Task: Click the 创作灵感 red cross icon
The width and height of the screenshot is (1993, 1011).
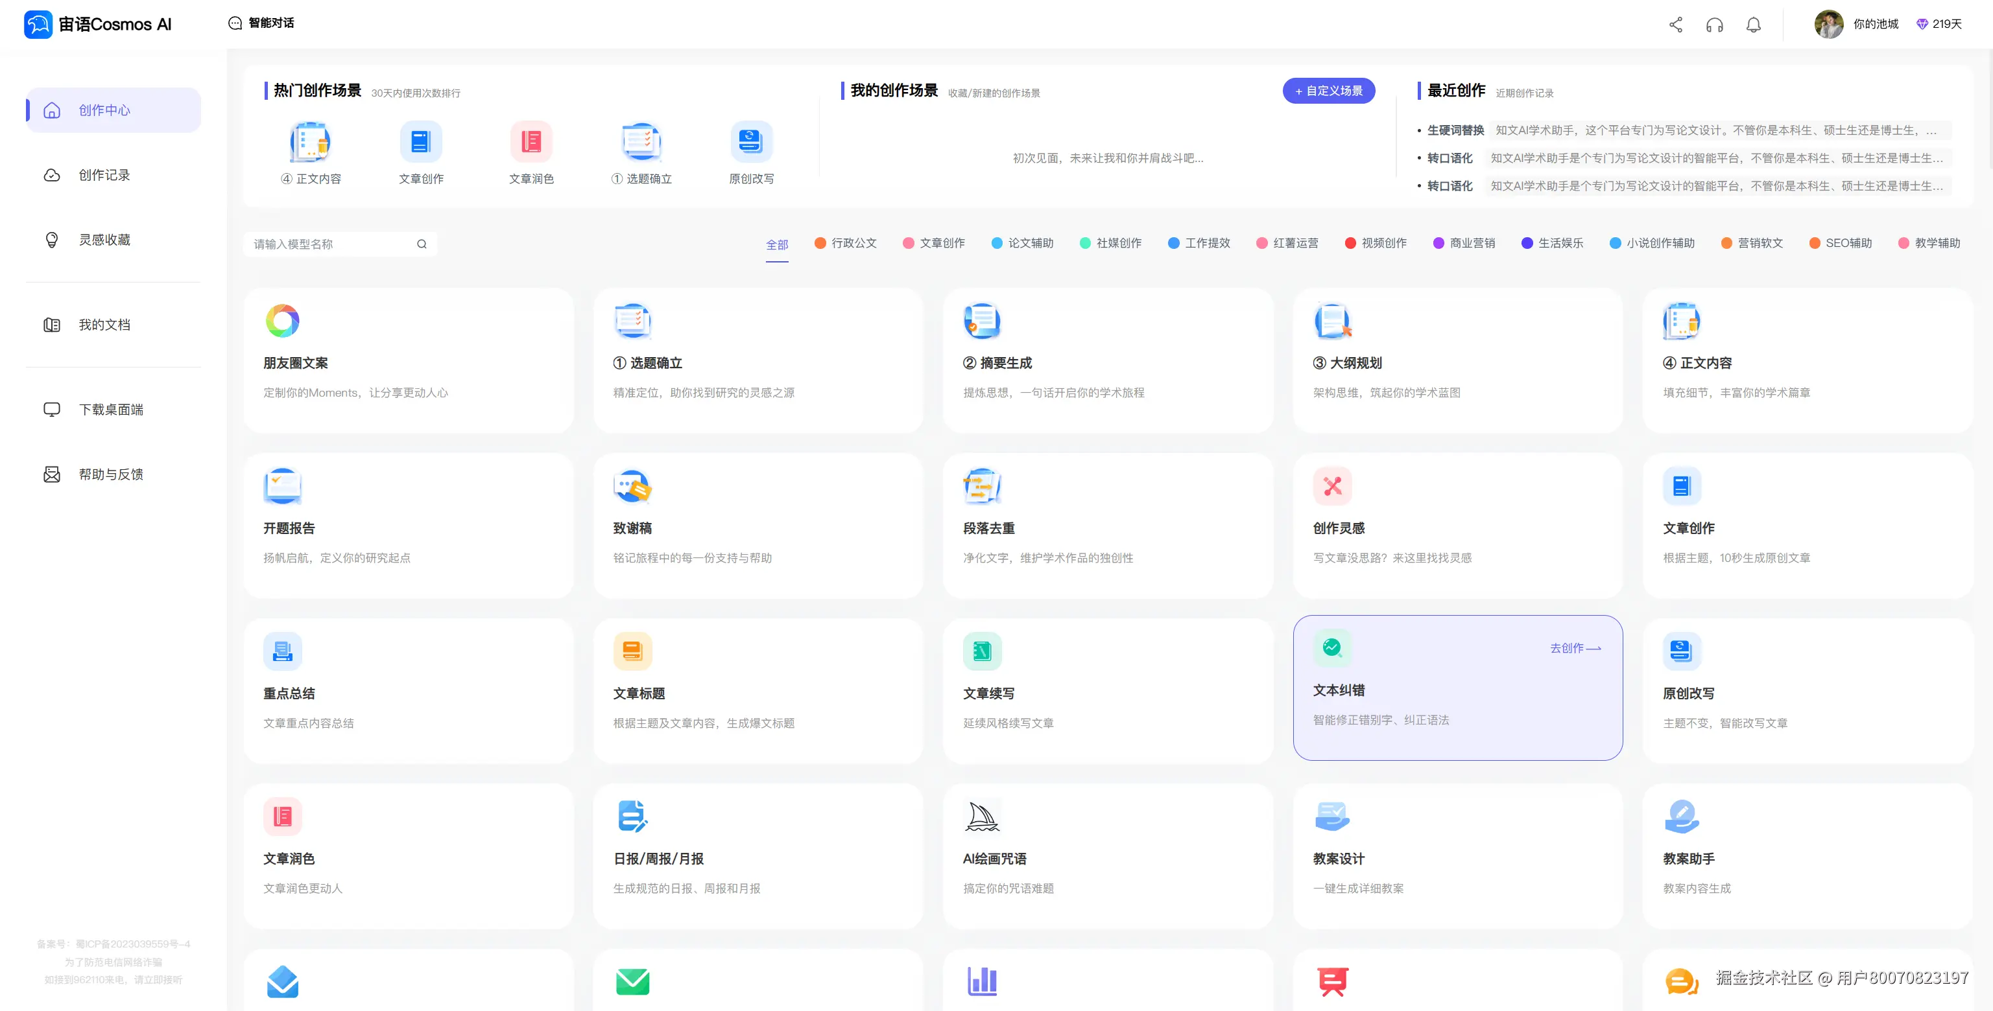Action: click(1332, 486)
